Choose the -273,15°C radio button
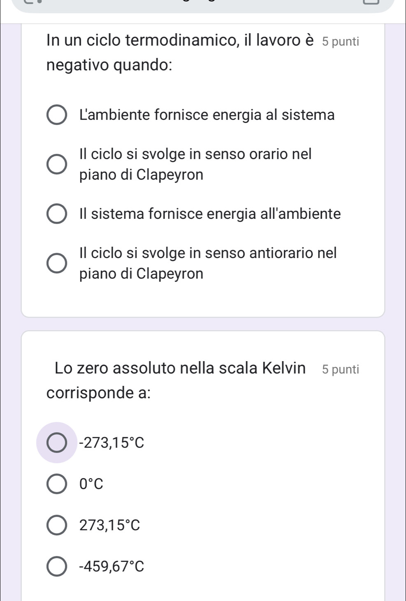The width and height of the screenshot is (406, 601). pyautogui.click(x=56, y=443)
